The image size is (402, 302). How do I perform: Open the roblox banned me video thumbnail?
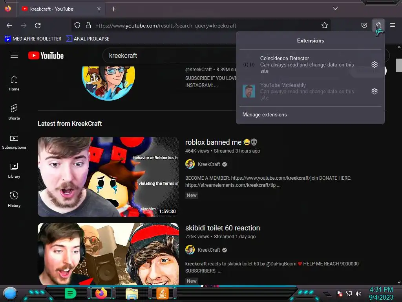coord(108,177)
